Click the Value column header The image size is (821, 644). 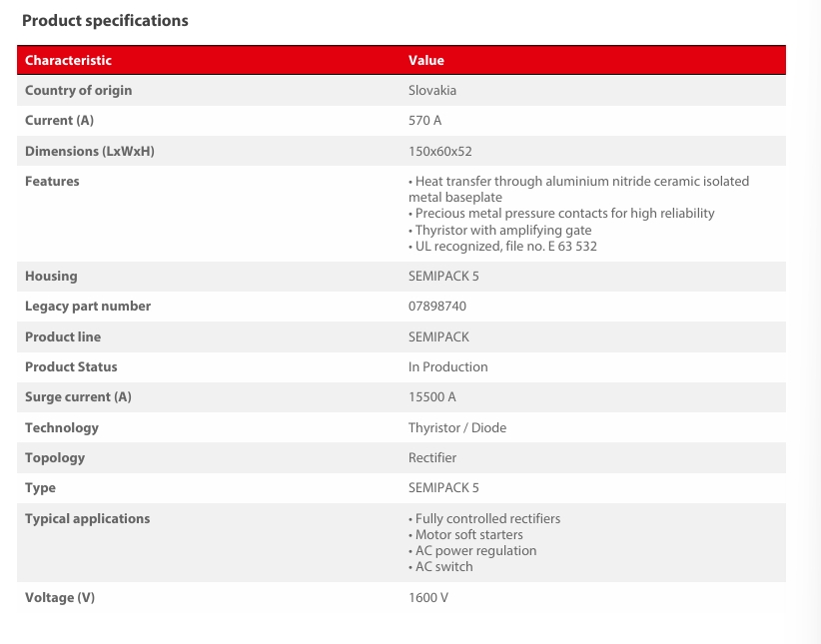426,60
